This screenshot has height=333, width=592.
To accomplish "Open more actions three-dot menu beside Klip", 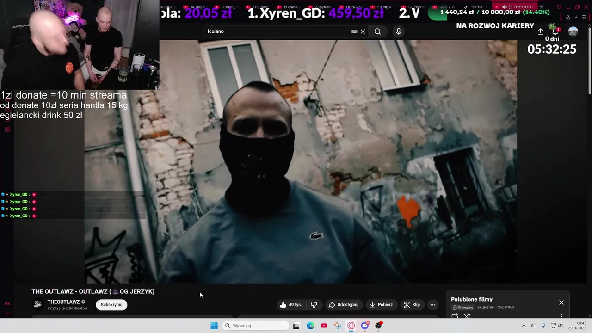I will pos(433,305).
